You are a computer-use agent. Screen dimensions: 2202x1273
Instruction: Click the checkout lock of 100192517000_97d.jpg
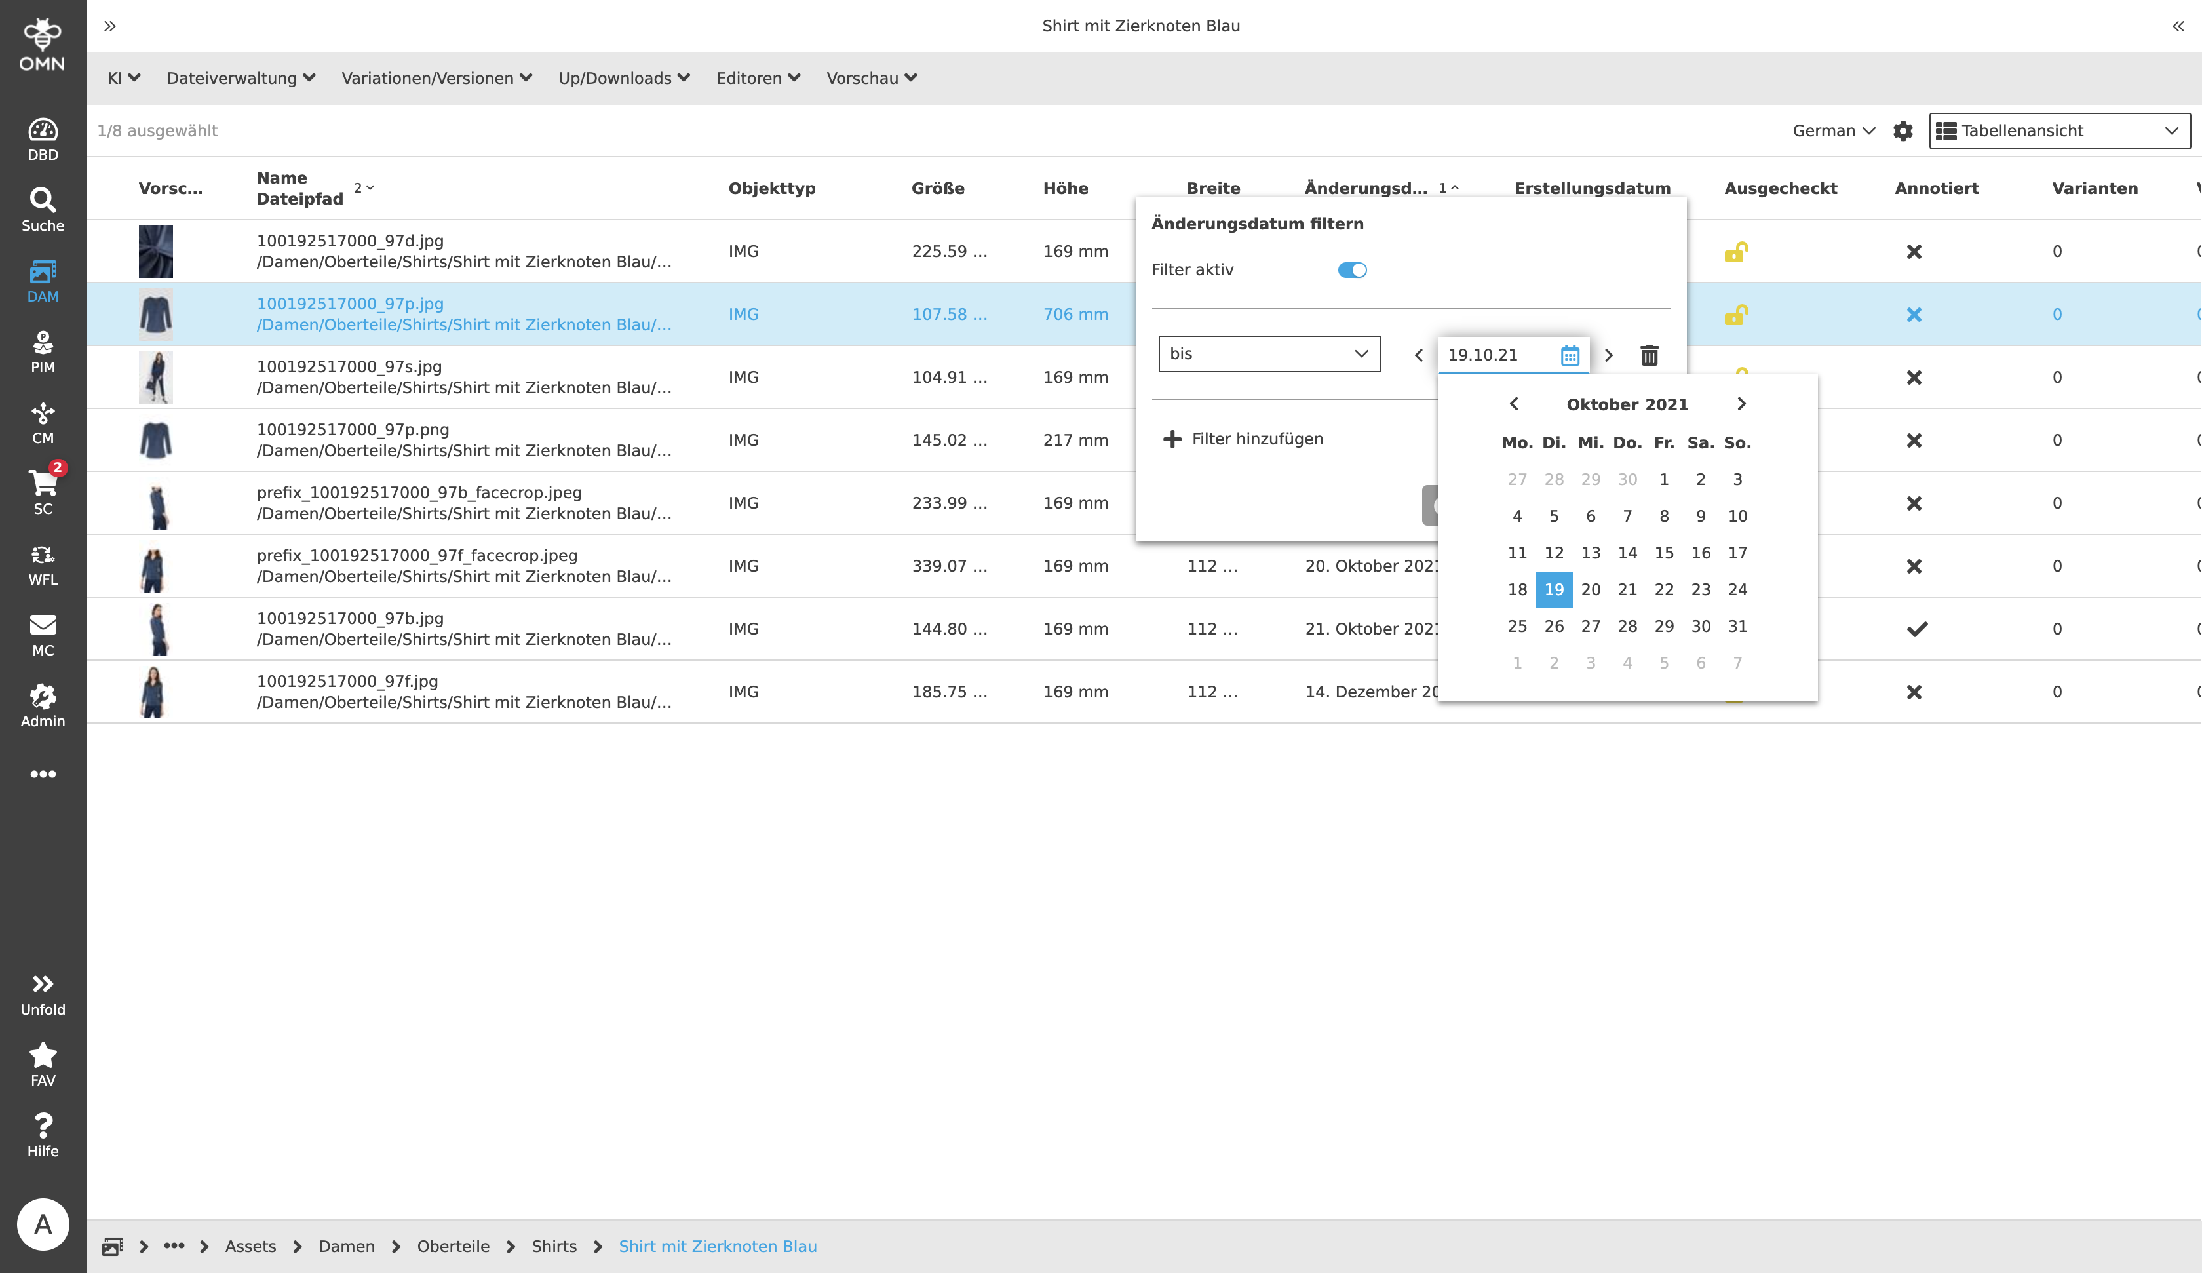tap(1735, 252)
